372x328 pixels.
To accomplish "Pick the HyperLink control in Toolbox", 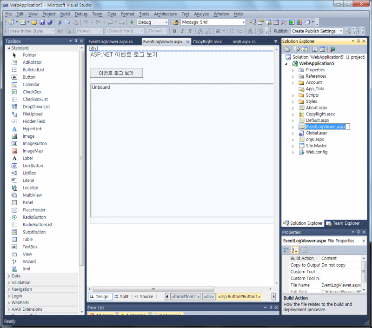I will pos(32,128).
